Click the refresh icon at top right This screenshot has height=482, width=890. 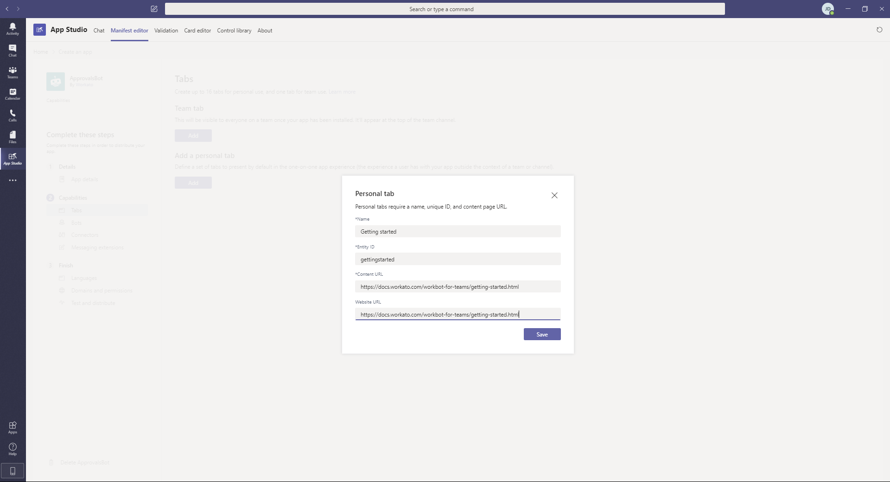879,30
